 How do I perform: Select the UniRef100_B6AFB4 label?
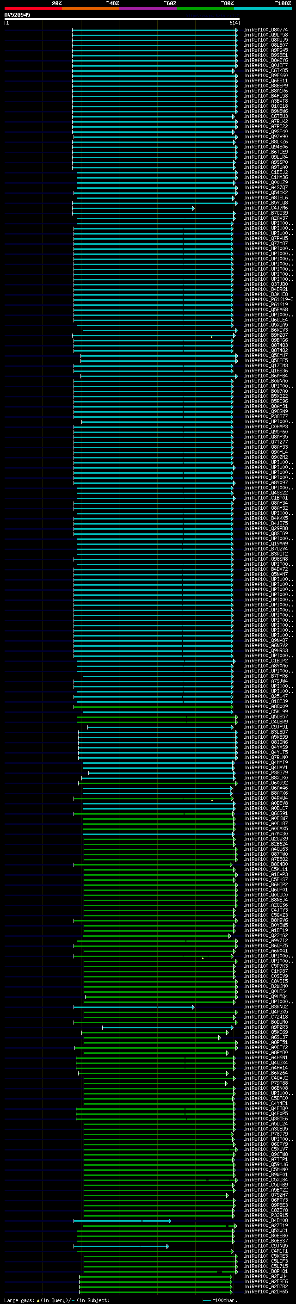pos(265,376)
